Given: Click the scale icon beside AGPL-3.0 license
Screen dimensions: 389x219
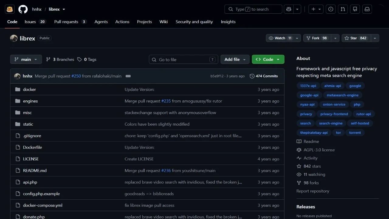Looking at the screenshot, I should click(x=299, y=150).
